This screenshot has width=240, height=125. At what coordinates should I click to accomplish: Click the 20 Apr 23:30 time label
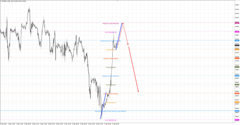[x=59, y=124]
